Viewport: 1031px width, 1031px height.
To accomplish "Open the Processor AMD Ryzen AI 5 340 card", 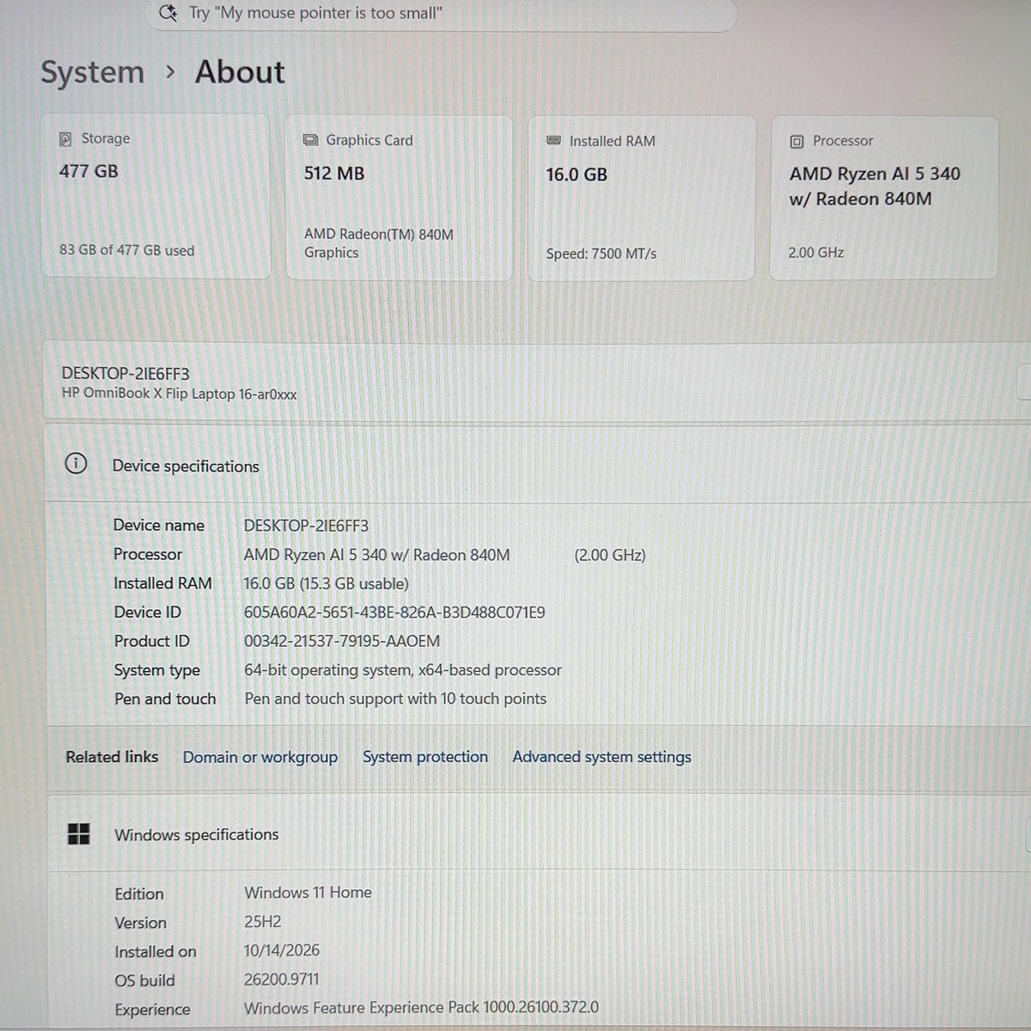I will 884,198.
